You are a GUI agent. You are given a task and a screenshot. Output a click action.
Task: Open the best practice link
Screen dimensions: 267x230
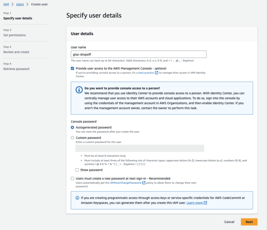click(x=146, y=73)
